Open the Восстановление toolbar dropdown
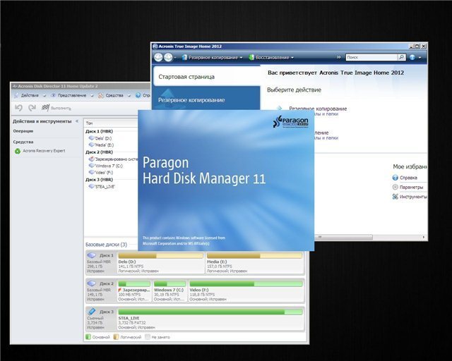The height and width of the screenshot is (361, 452). (267, 56)
